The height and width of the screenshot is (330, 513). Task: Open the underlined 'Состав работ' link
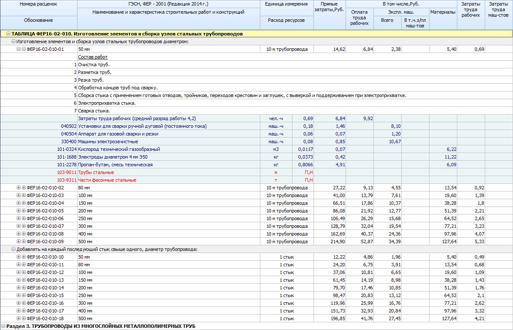(x=92, y=57)
